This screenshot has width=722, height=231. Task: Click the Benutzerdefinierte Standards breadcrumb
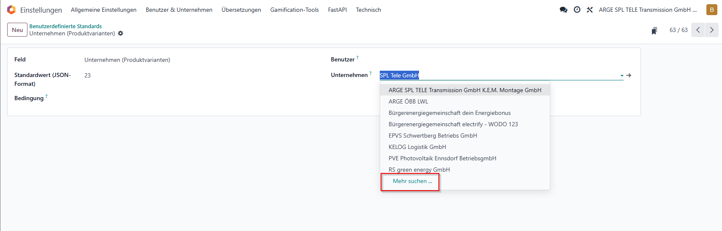pos(65,26)
